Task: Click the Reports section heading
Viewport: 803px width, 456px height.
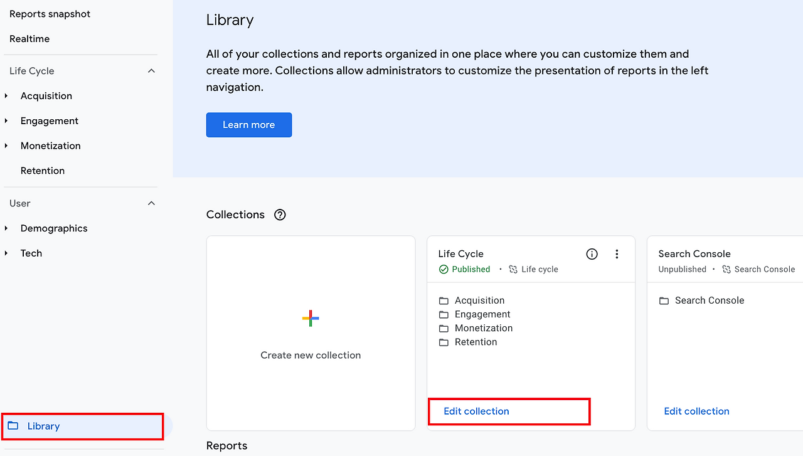Action: click(227, 446)
